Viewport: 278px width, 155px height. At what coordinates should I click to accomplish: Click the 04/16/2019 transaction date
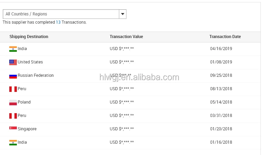tap(221, 48)
